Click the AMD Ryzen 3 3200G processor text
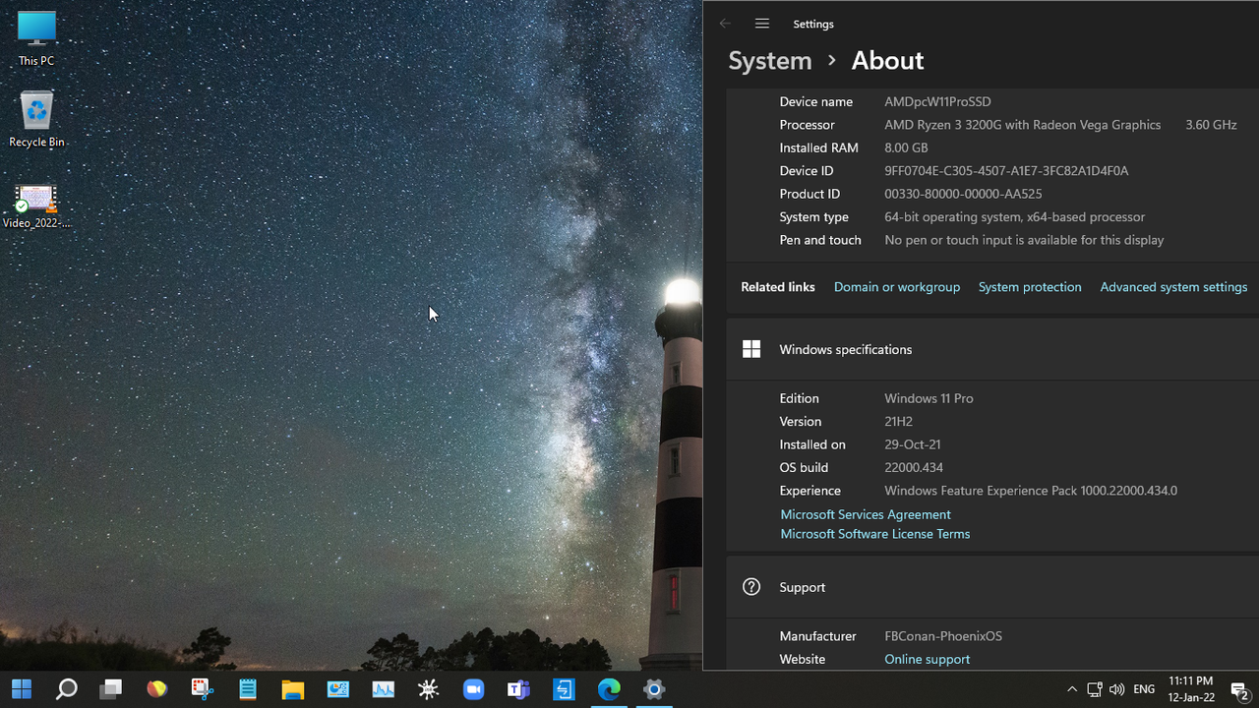This screenshot has width=1259, height=708. coord(1023,125)
